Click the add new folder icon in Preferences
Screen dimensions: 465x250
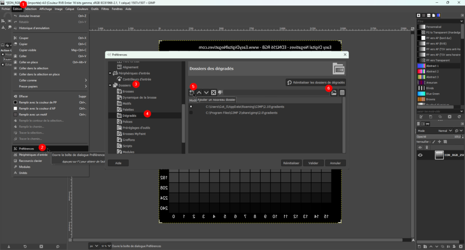(x=192, y=93)
